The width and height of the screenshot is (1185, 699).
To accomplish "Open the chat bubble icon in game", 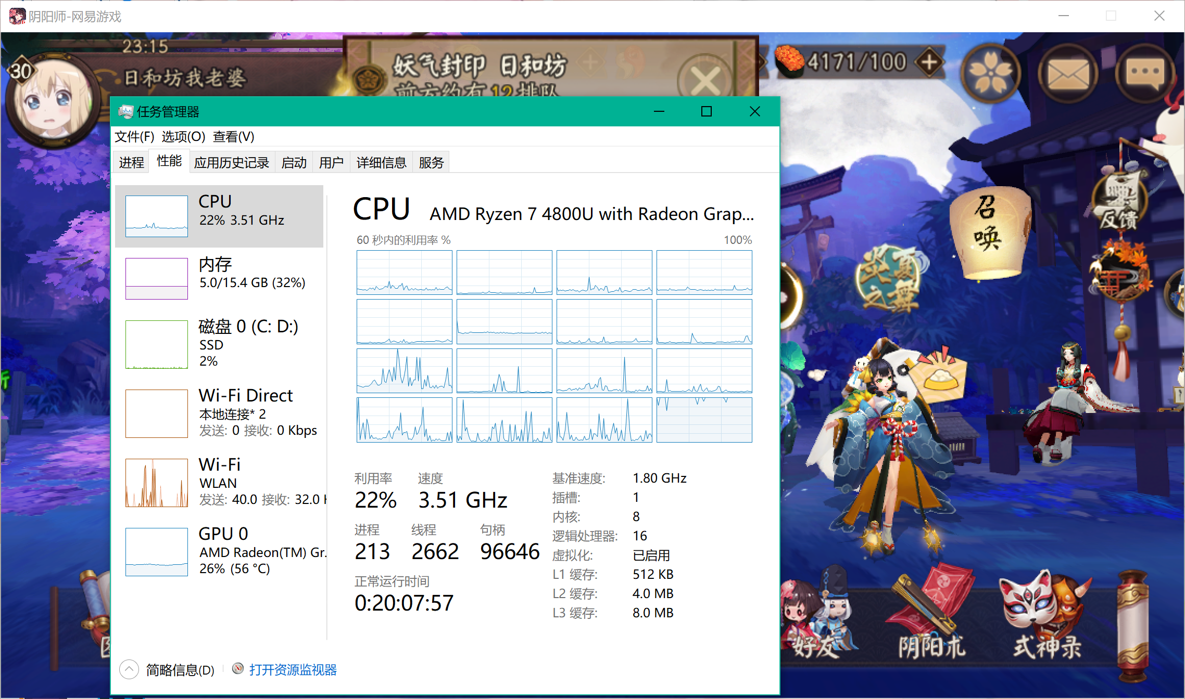I will [1144, 73].
